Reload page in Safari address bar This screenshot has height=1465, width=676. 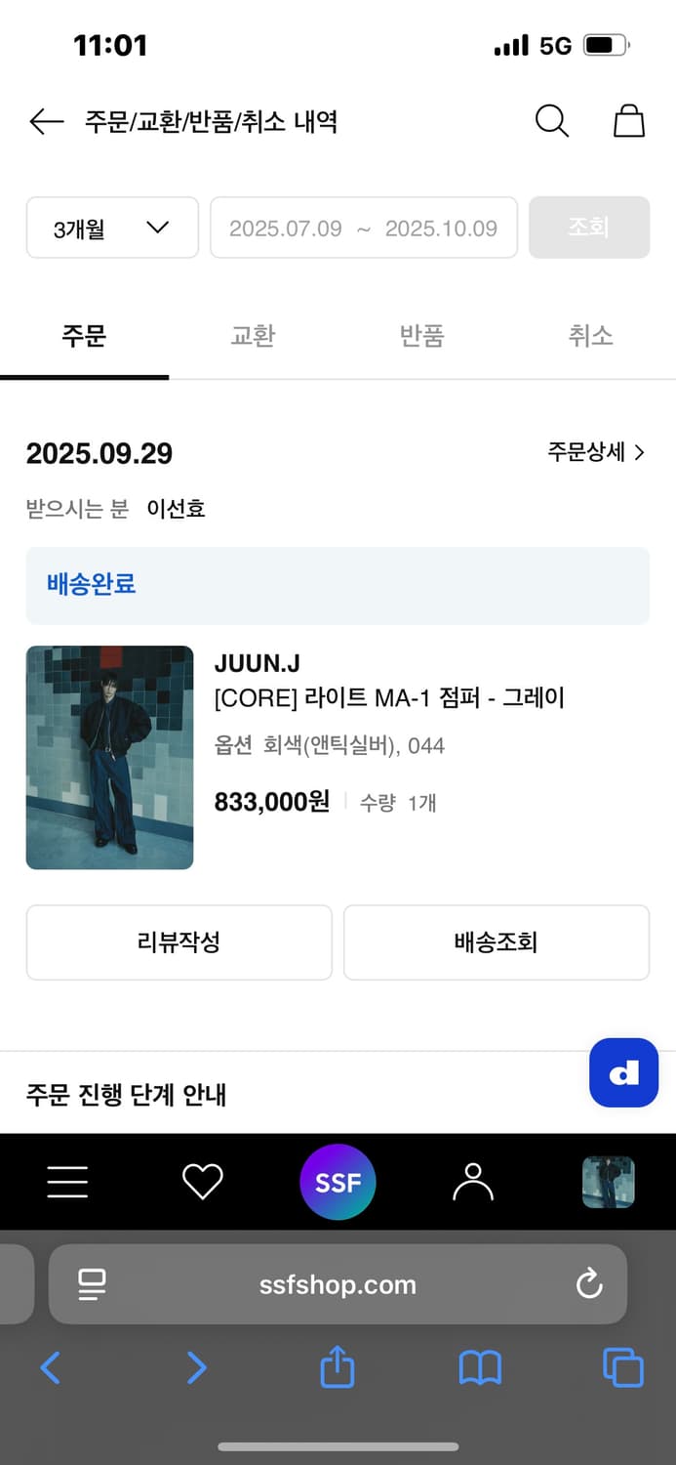pos(589,1283)
